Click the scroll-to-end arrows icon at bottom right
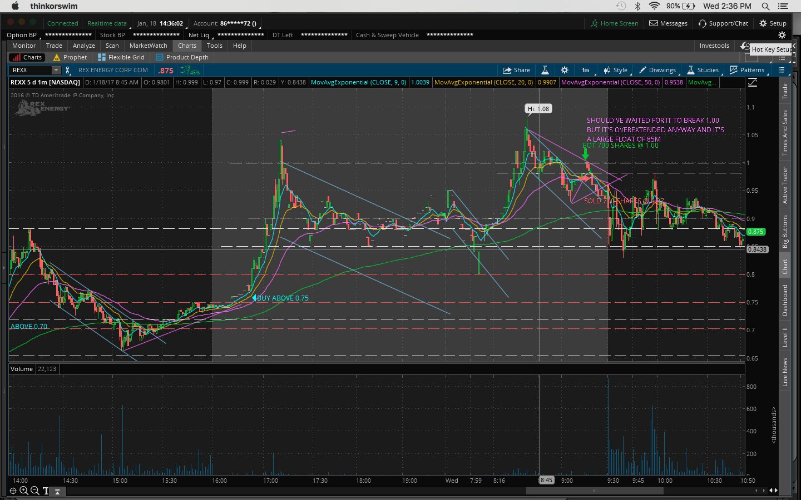The image size is (801, 500). (773, 491)
